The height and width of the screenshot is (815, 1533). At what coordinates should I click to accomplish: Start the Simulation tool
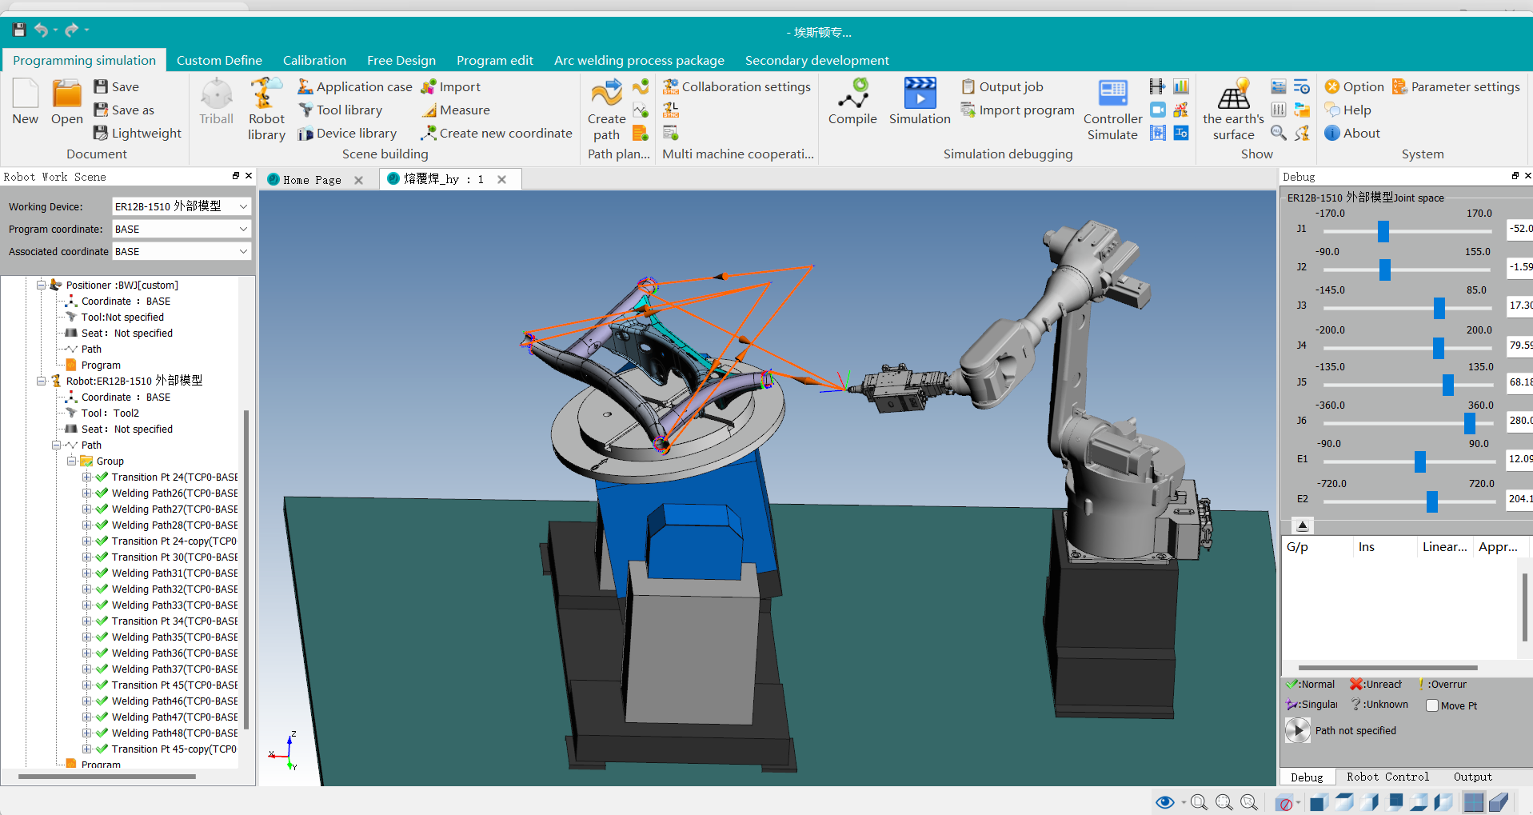point(920,102)
